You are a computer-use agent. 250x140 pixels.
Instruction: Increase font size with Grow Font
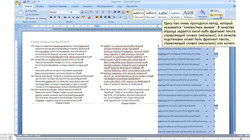pyautogui.click(x=82, y=12)
